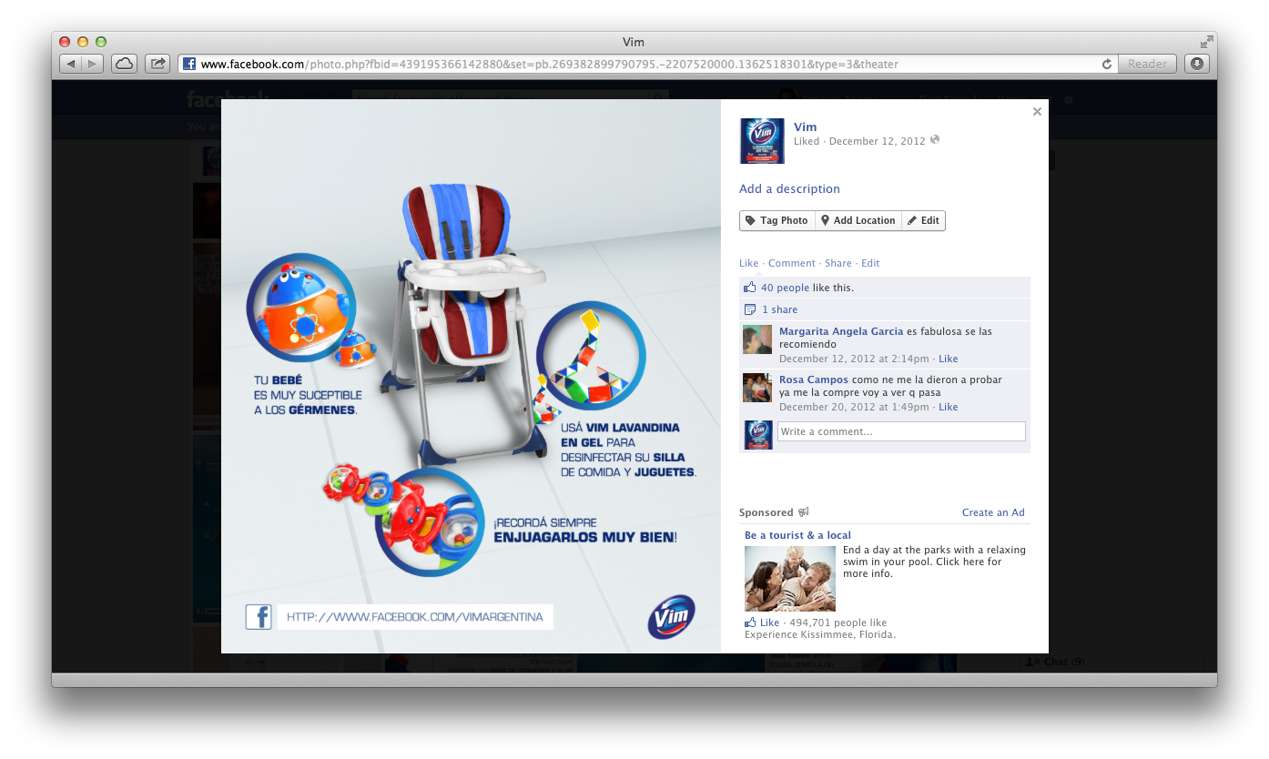The image size is (1269, 759).
Task: Go back using Safari's back arrow
Action: tap(71, 64)
